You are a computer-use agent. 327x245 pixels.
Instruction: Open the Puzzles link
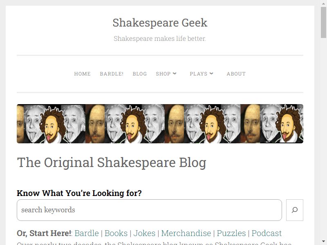pyautogui.click(x=231, y=233)
